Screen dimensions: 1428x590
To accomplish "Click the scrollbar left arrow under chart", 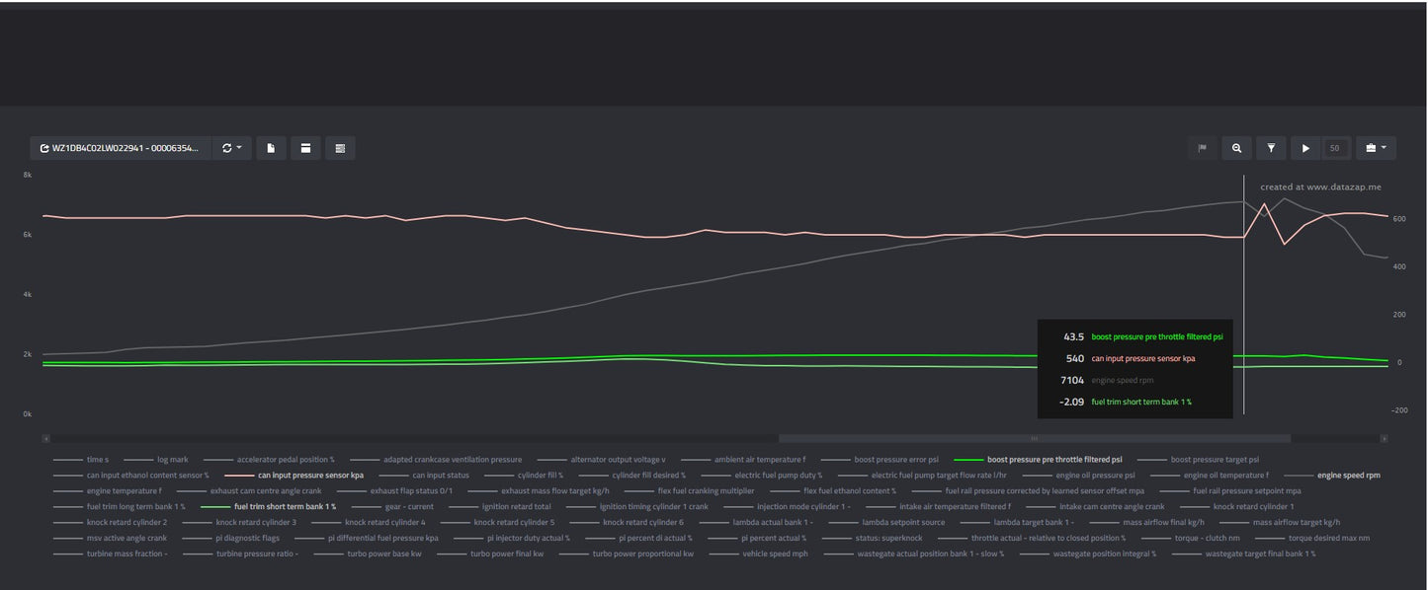I will [x=45, y=438].
